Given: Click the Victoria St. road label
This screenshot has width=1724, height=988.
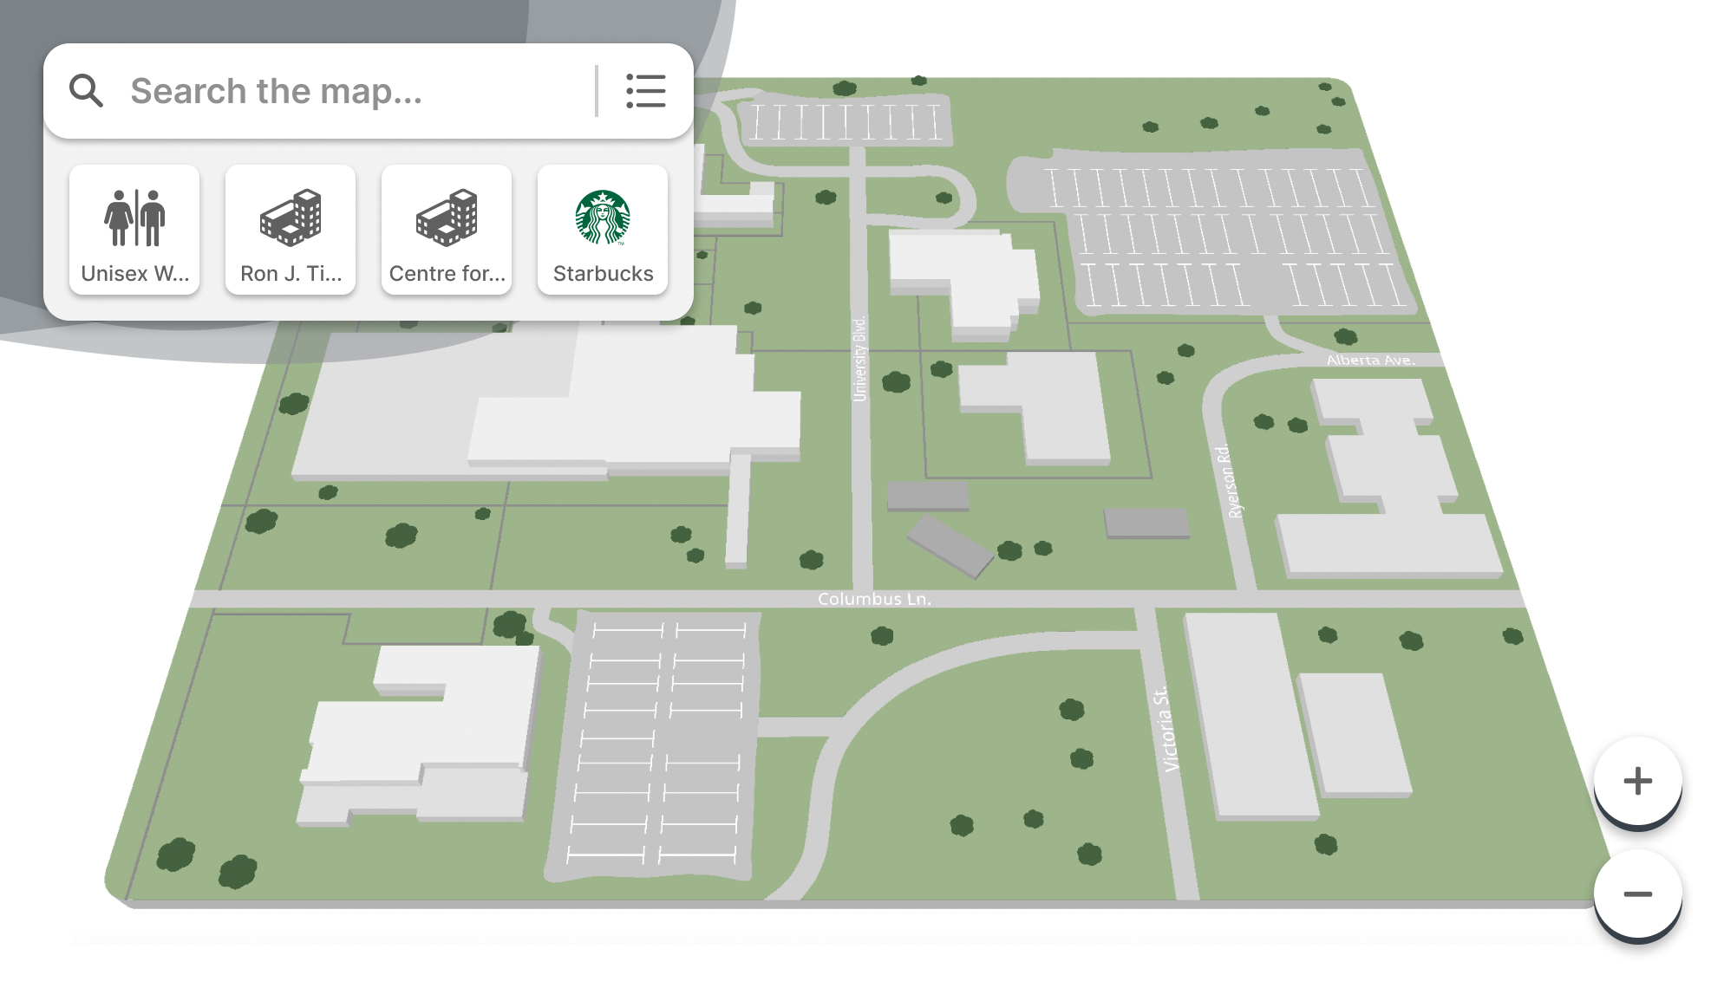Looking at the screenshot, I should tap(1167, 730).
